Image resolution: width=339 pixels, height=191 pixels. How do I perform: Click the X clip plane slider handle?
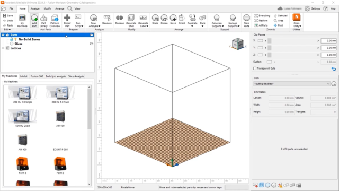(x=270, y=41)
